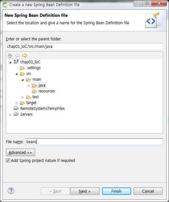Collapse the src folder node
The image size is (169, 202).
coord(16,74)
